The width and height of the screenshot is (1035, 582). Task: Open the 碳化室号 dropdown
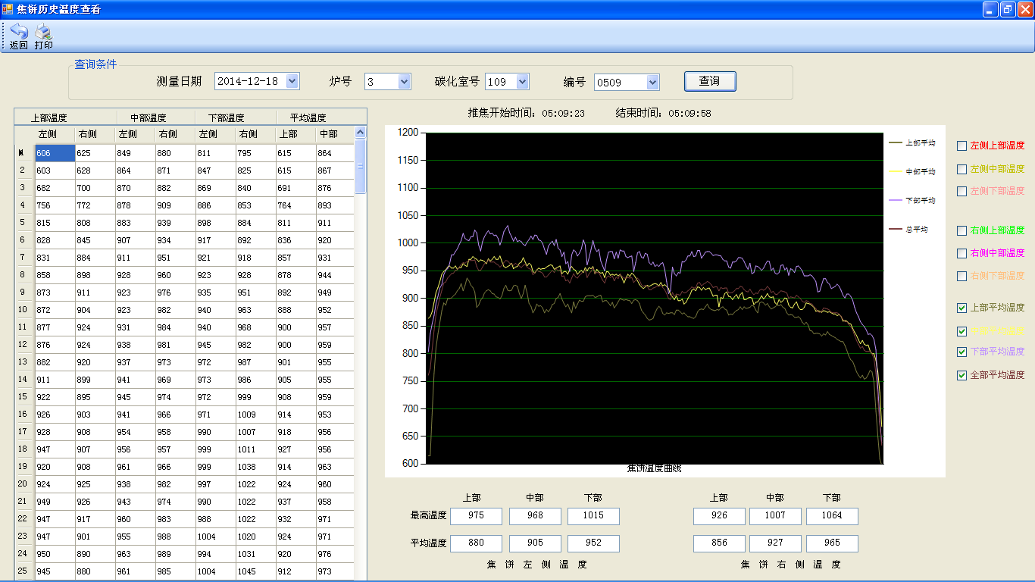tap(522, 81)
